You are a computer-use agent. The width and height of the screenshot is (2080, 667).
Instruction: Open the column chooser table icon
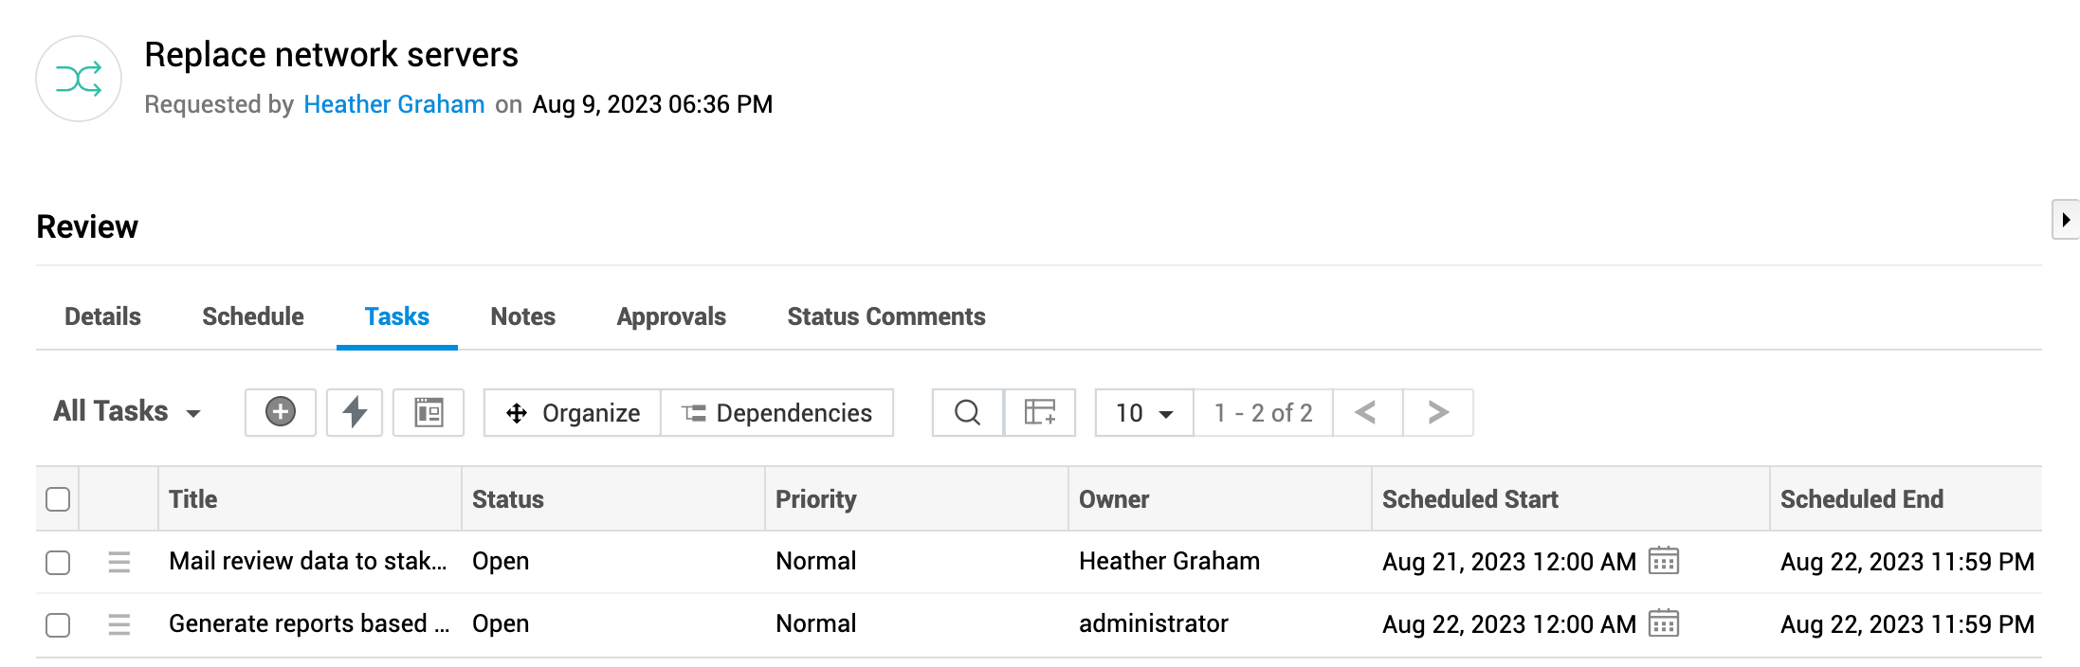point(1040,412)
